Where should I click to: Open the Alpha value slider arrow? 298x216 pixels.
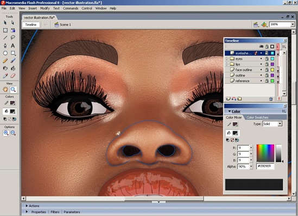tap(251, 166)
